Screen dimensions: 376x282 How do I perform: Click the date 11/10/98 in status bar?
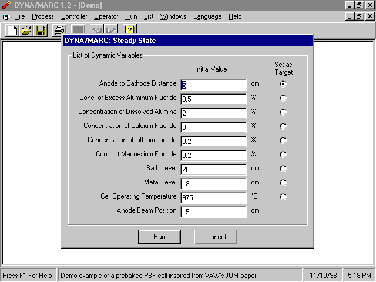click(323, 276)
